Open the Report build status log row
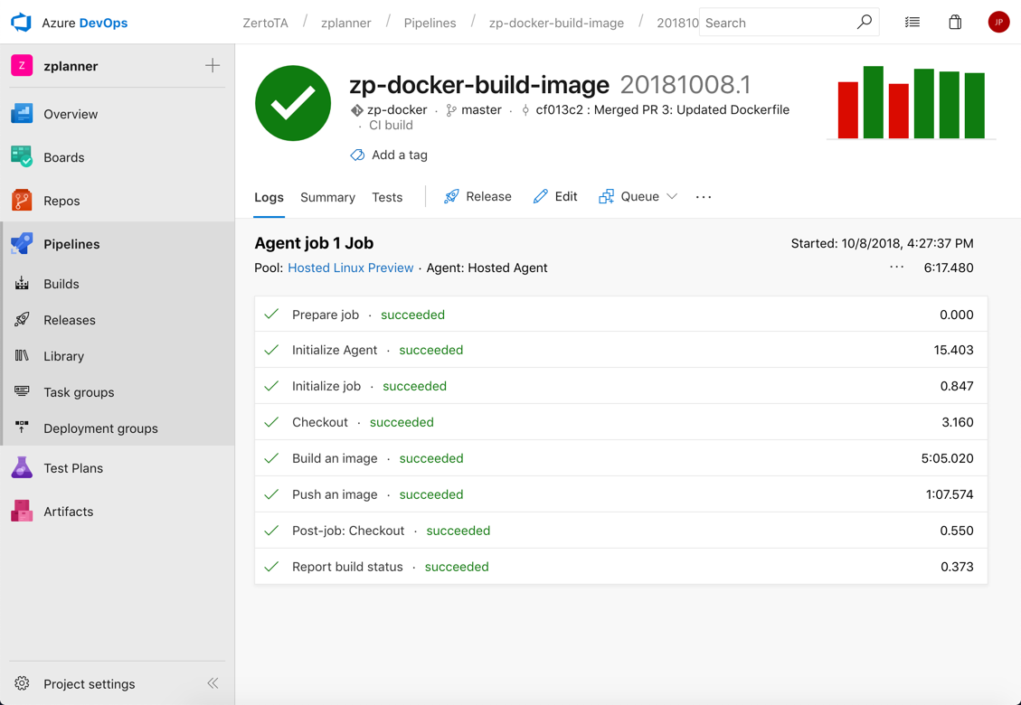The image size is (1021, 705). click(x=621, y=567)
